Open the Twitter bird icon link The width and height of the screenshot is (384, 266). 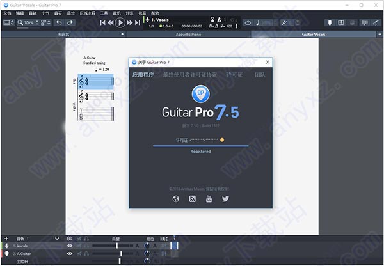pos(225,199)
